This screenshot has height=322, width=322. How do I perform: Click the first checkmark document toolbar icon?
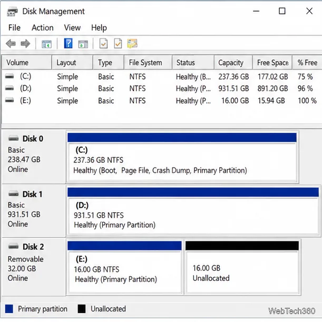tap(103, 44)
